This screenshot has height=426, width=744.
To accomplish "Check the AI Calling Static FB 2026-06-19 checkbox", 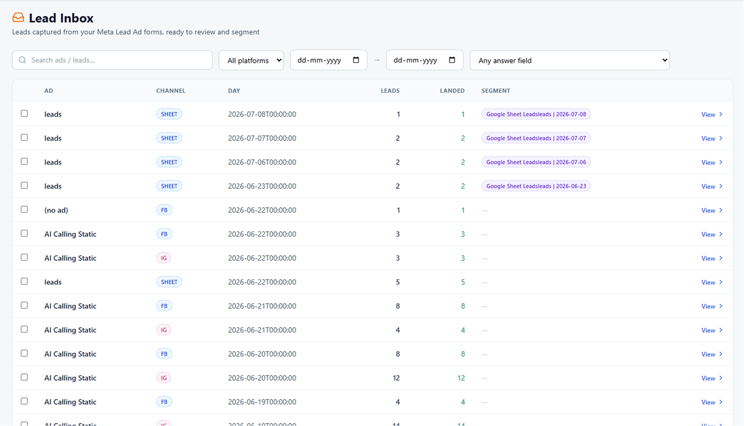I will pos(24,401).
